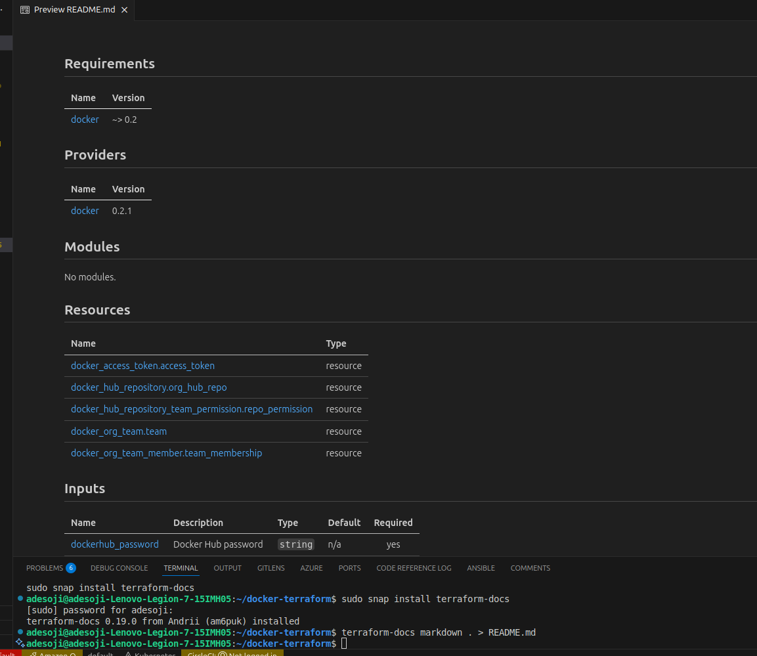Close the Preview README.md tab

125,10
